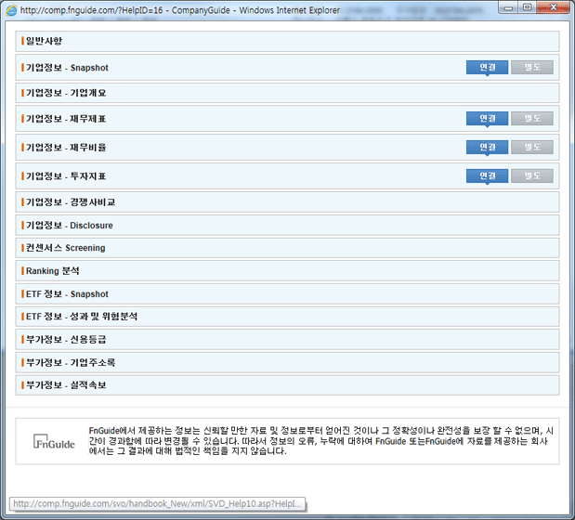This screenshot has height=520, width=575.
Task: Select 연결 for the Snapshot row
Action: coord(487,68)
